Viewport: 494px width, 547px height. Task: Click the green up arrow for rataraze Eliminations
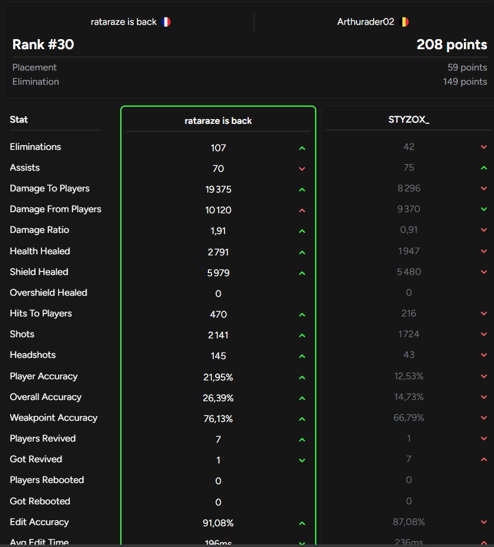click(x=302, y=148)
